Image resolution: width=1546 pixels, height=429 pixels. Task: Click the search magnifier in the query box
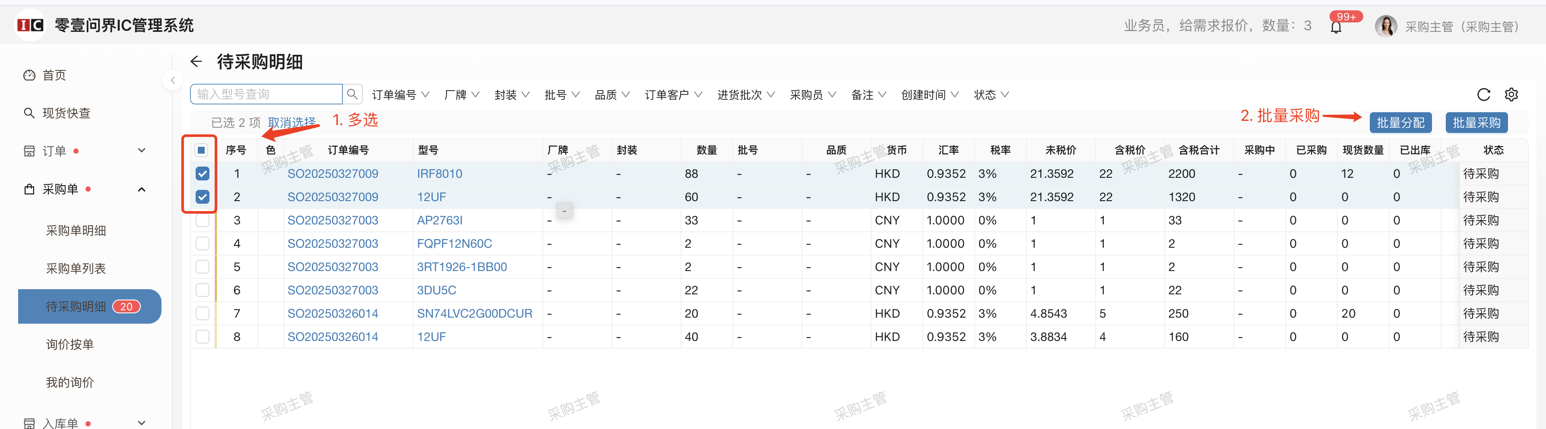(352, 94)
